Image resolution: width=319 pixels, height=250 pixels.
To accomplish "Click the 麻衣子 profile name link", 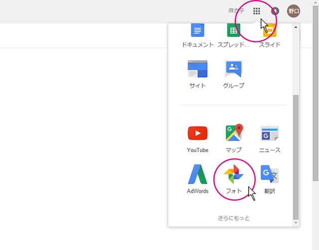I will 236,11.
